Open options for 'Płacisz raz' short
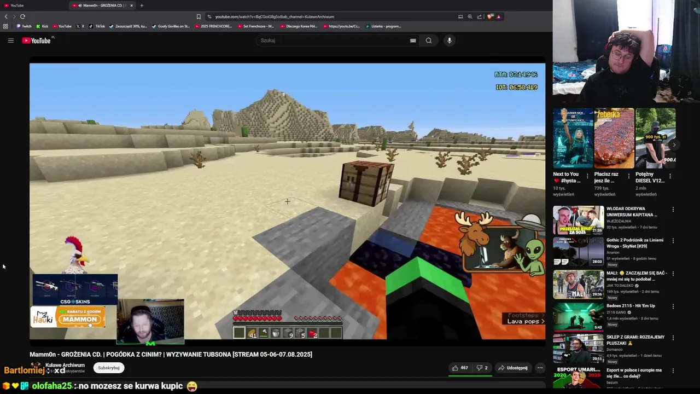The width and height of the screenshot is (700, 394). click(x=629, y=176)
